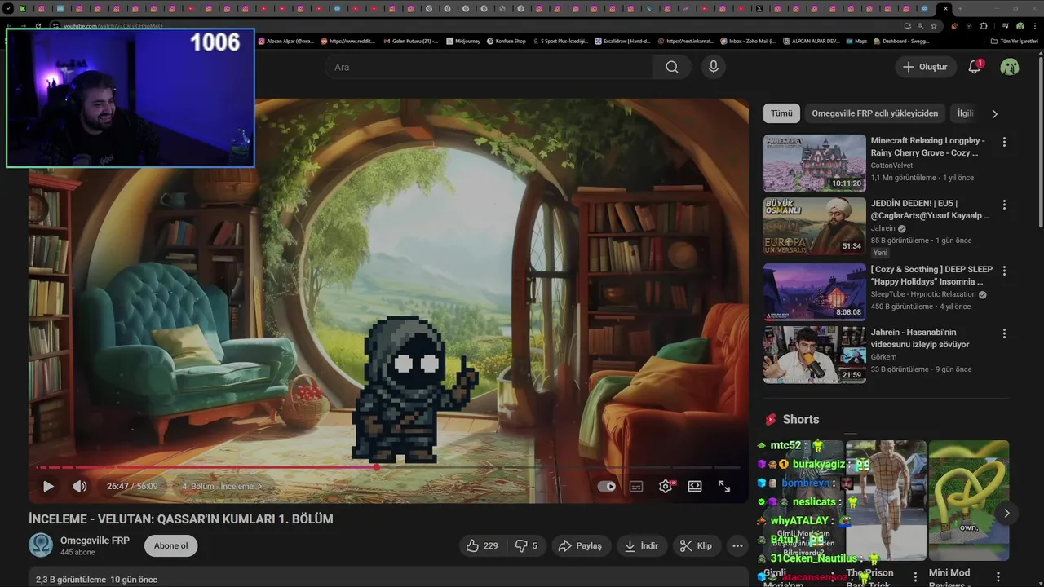
Task: Open the 'JEDDİN DEDEN! | EU5' video title
Action: [930, 210]
